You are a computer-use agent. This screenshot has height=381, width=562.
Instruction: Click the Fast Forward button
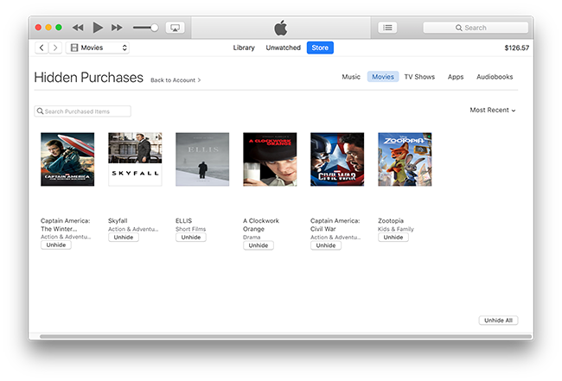(118, 28)
